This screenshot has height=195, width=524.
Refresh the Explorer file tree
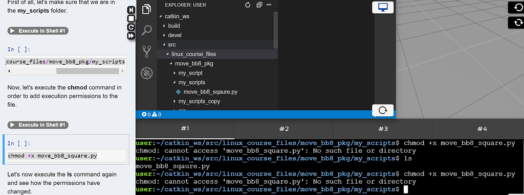click(x=248, y=5)
